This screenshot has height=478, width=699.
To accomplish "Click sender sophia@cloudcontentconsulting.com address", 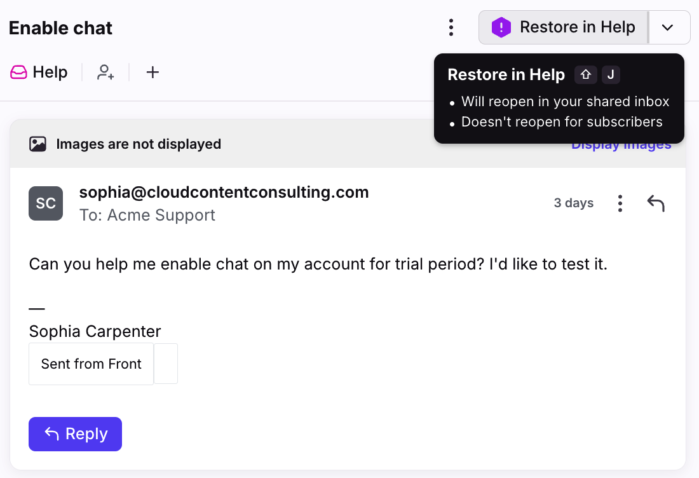I will point(224,192).
